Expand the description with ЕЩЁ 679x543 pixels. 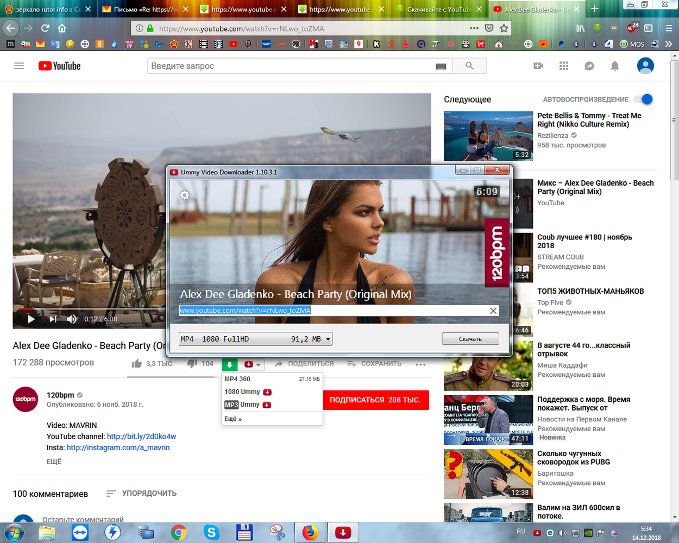54,462
